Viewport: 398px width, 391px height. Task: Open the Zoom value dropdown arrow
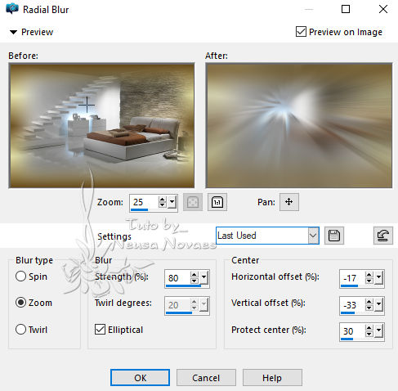[172, 202]
